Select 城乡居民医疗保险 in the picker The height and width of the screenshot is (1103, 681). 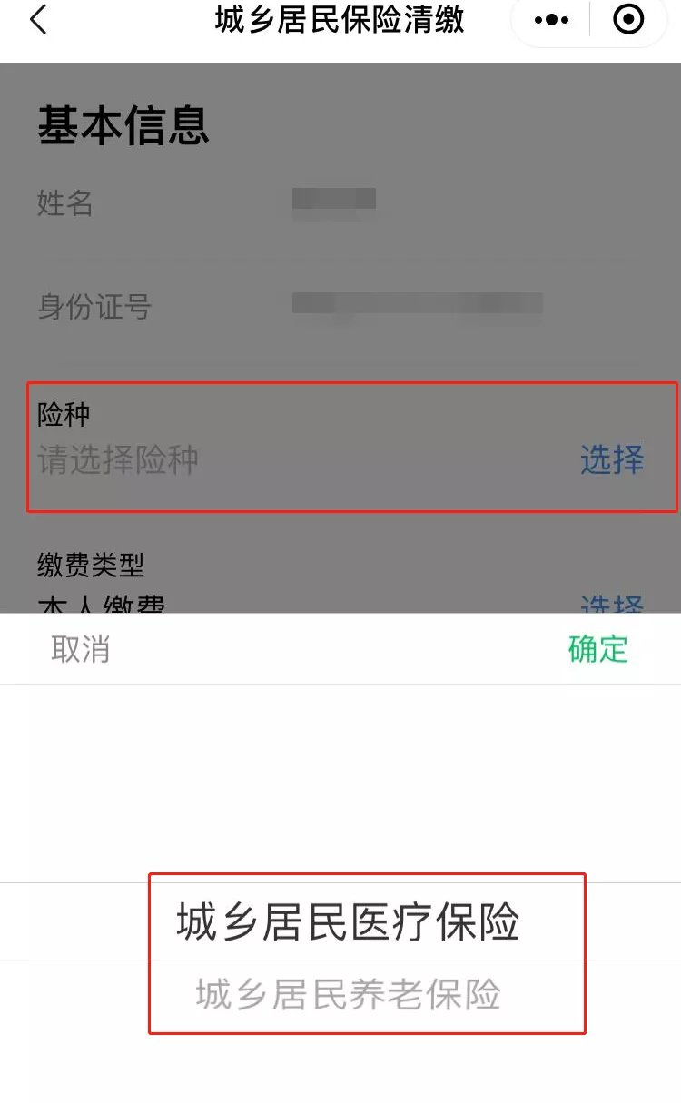pyautogui.click(x=348, y=921)
